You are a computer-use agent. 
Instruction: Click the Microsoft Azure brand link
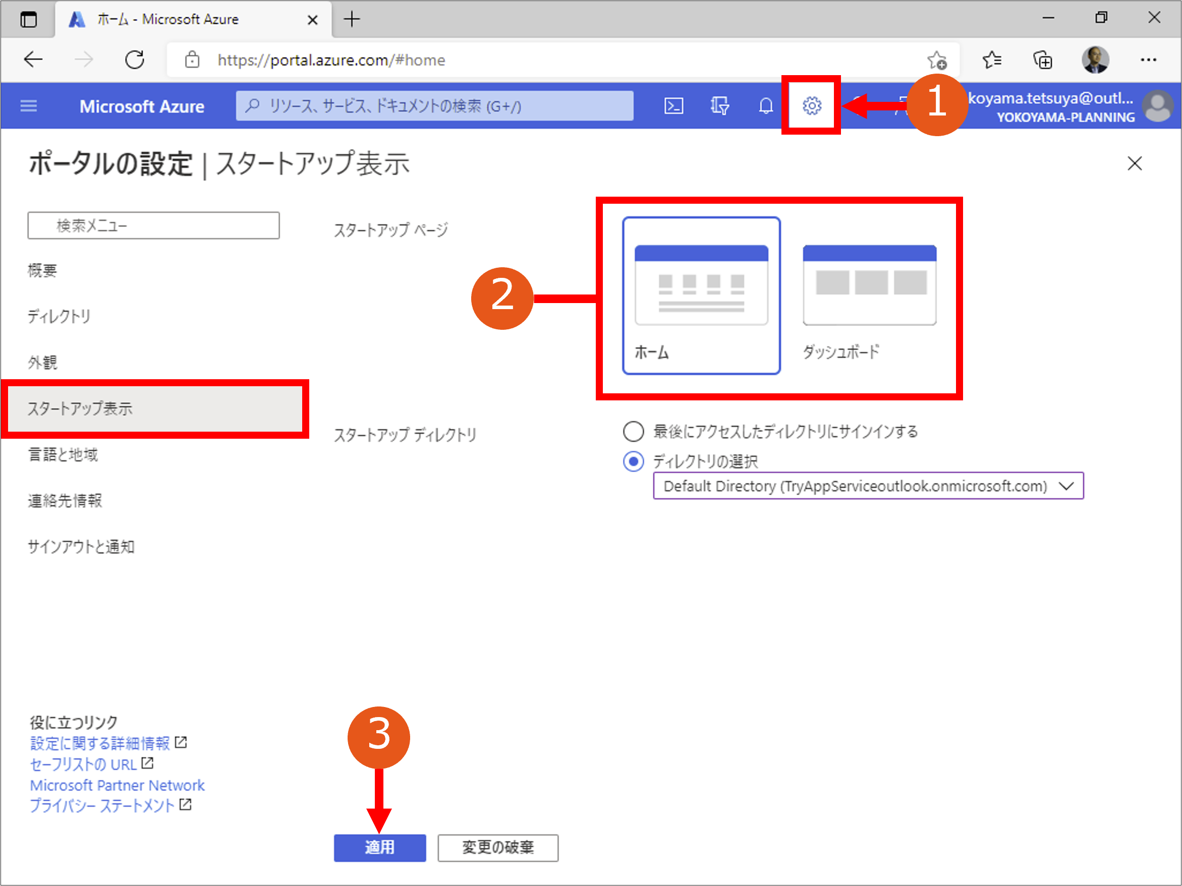142,106
